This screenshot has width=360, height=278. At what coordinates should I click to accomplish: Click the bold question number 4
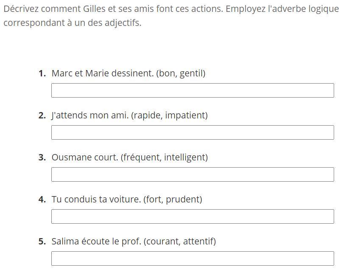click(x=42, y=199)
